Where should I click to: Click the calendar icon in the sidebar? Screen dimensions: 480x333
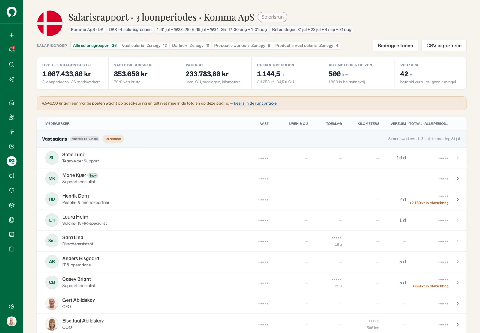[x=12, y=249]
